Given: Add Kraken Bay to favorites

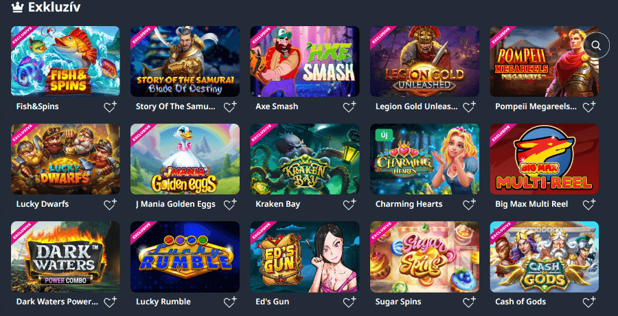Looking at the screenshot, I should (x=350, y=204).
